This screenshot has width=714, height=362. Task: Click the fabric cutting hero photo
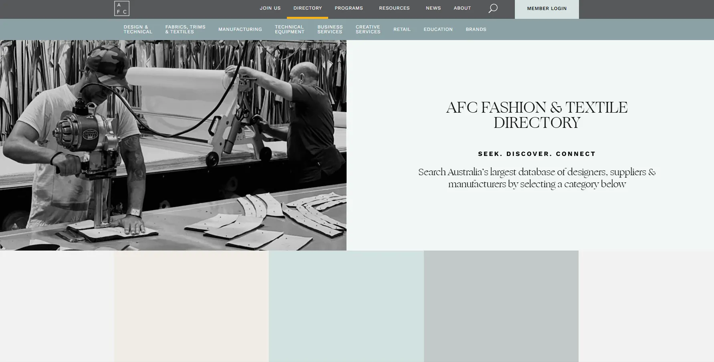(x=173, y=145)
